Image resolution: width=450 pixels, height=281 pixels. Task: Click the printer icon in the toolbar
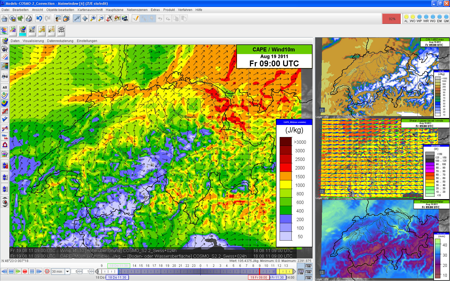coord(29,18)
